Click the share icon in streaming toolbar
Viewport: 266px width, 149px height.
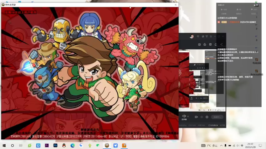point(221,44)
